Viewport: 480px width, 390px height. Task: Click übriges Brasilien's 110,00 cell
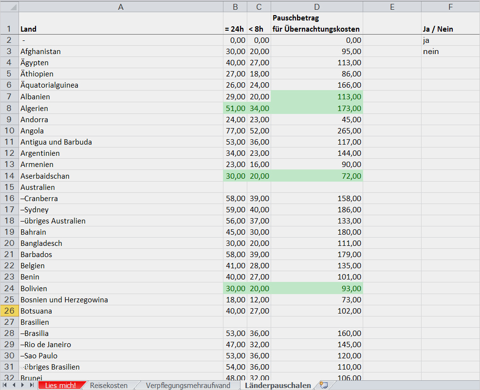tap(317, 367)
